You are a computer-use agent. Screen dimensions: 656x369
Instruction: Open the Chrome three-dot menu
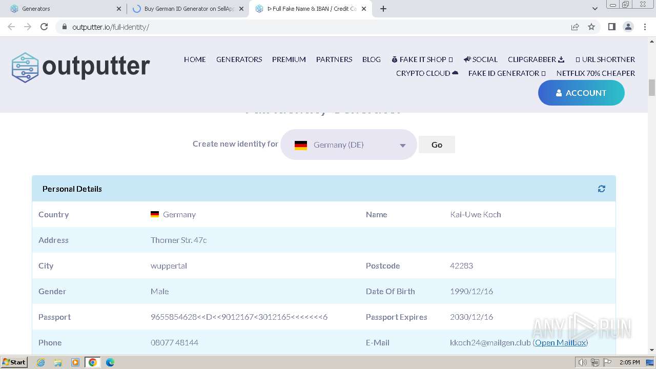[645, 27]
